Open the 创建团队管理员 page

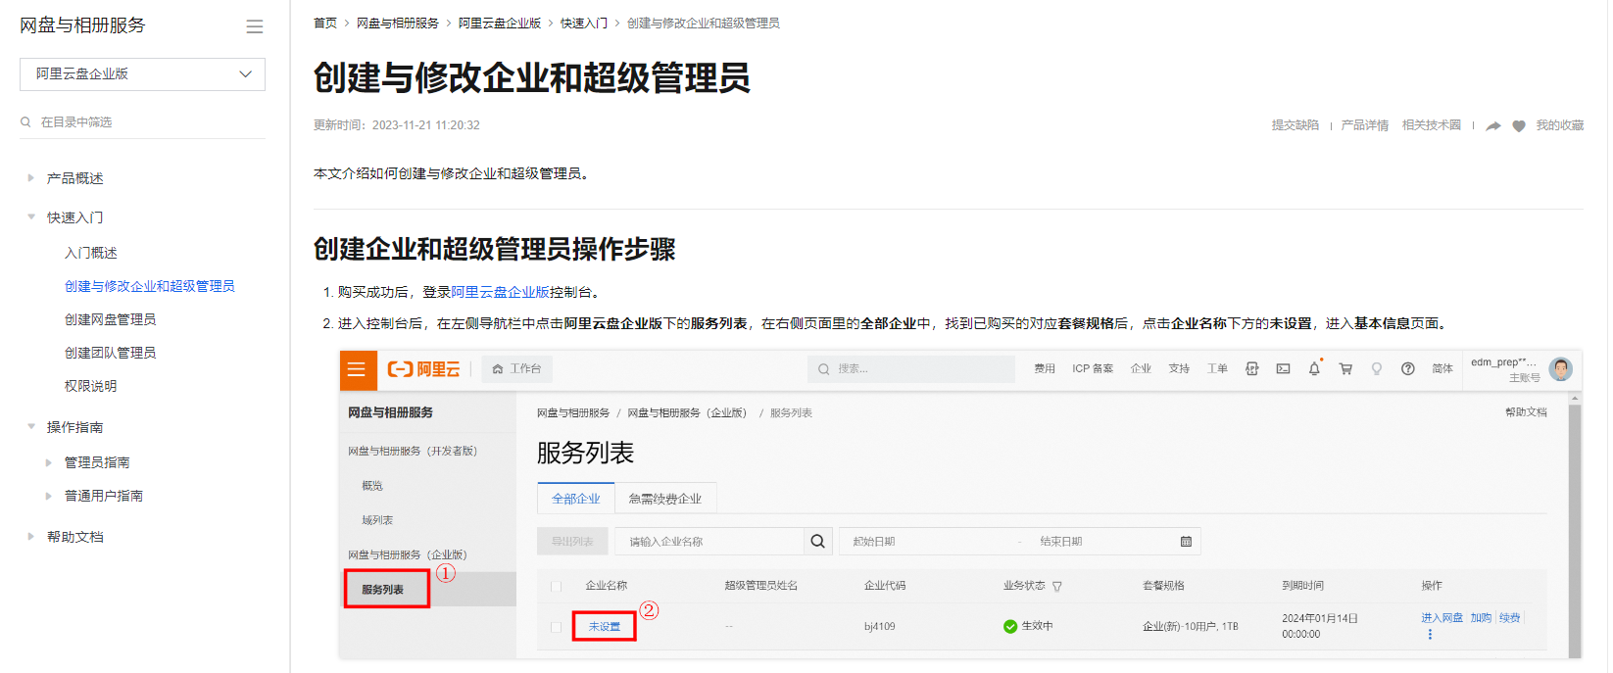(x=111, y=353)
